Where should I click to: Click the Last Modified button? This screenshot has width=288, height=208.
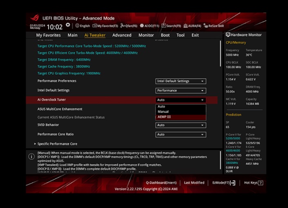click(x=194, y=183)
